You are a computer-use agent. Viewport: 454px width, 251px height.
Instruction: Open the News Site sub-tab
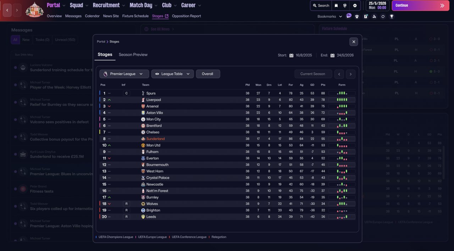click(x=111, y=16)
